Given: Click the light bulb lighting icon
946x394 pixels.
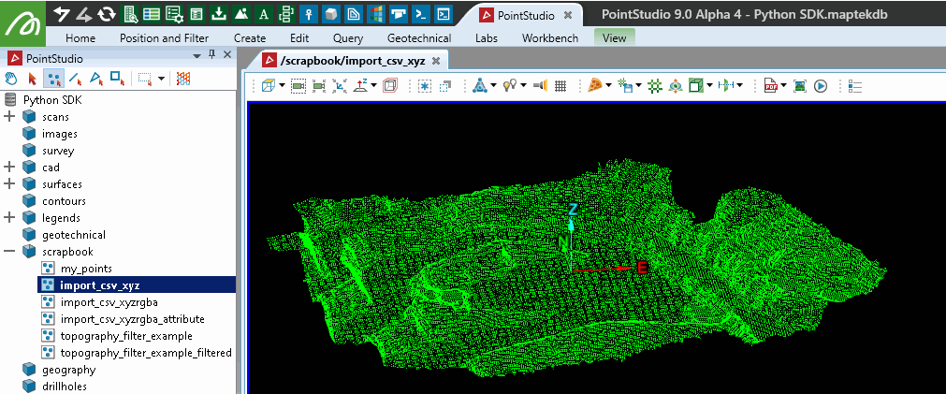Looking at the screenshot, I should [510, 85].
